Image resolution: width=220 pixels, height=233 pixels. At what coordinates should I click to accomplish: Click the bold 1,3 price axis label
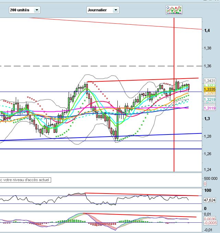[207, 119]
